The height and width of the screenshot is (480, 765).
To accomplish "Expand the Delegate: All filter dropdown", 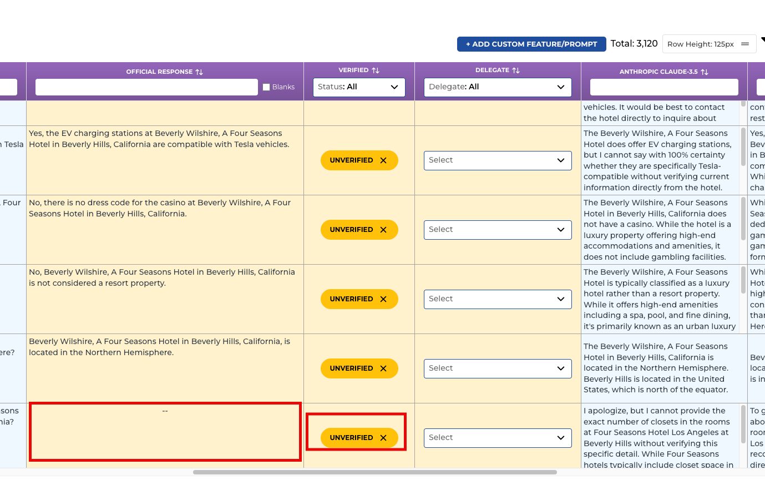I will 498,87.
